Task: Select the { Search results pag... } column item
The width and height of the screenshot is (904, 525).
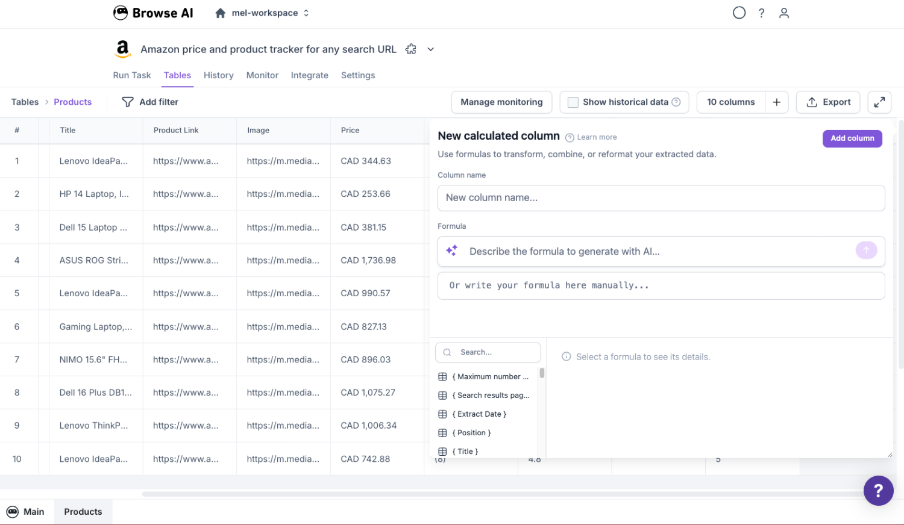Action: [x=485, y=396]
